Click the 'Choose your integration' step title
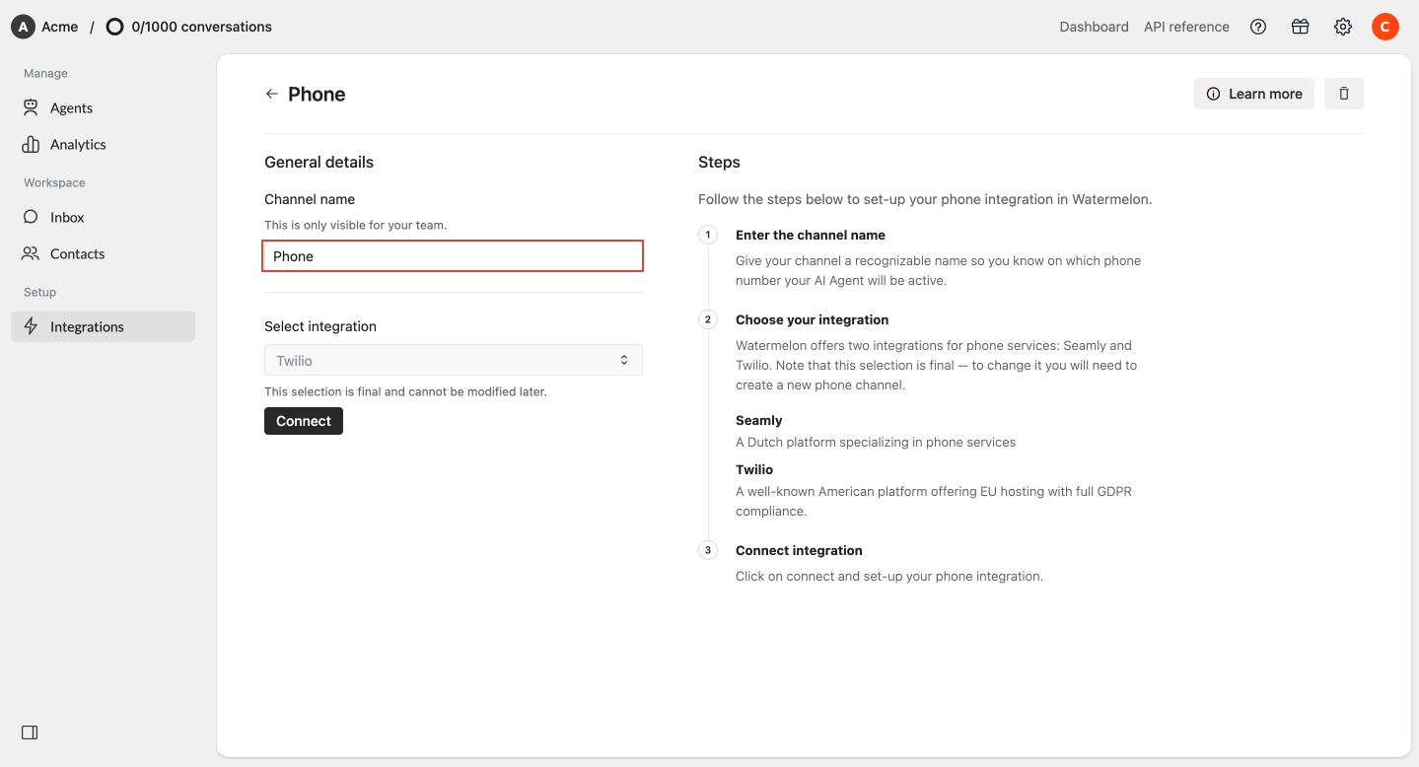 (812, 319)
